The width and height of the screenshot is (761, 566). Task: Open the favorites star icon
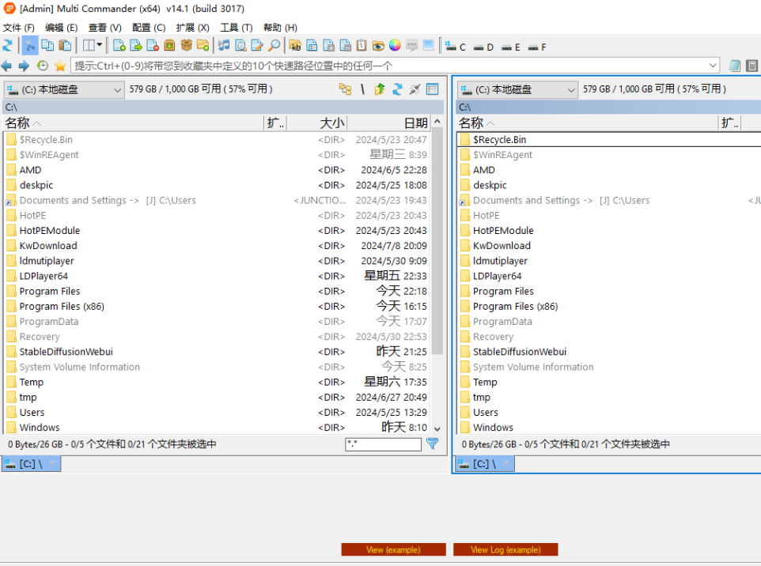[x=60, y=66]
